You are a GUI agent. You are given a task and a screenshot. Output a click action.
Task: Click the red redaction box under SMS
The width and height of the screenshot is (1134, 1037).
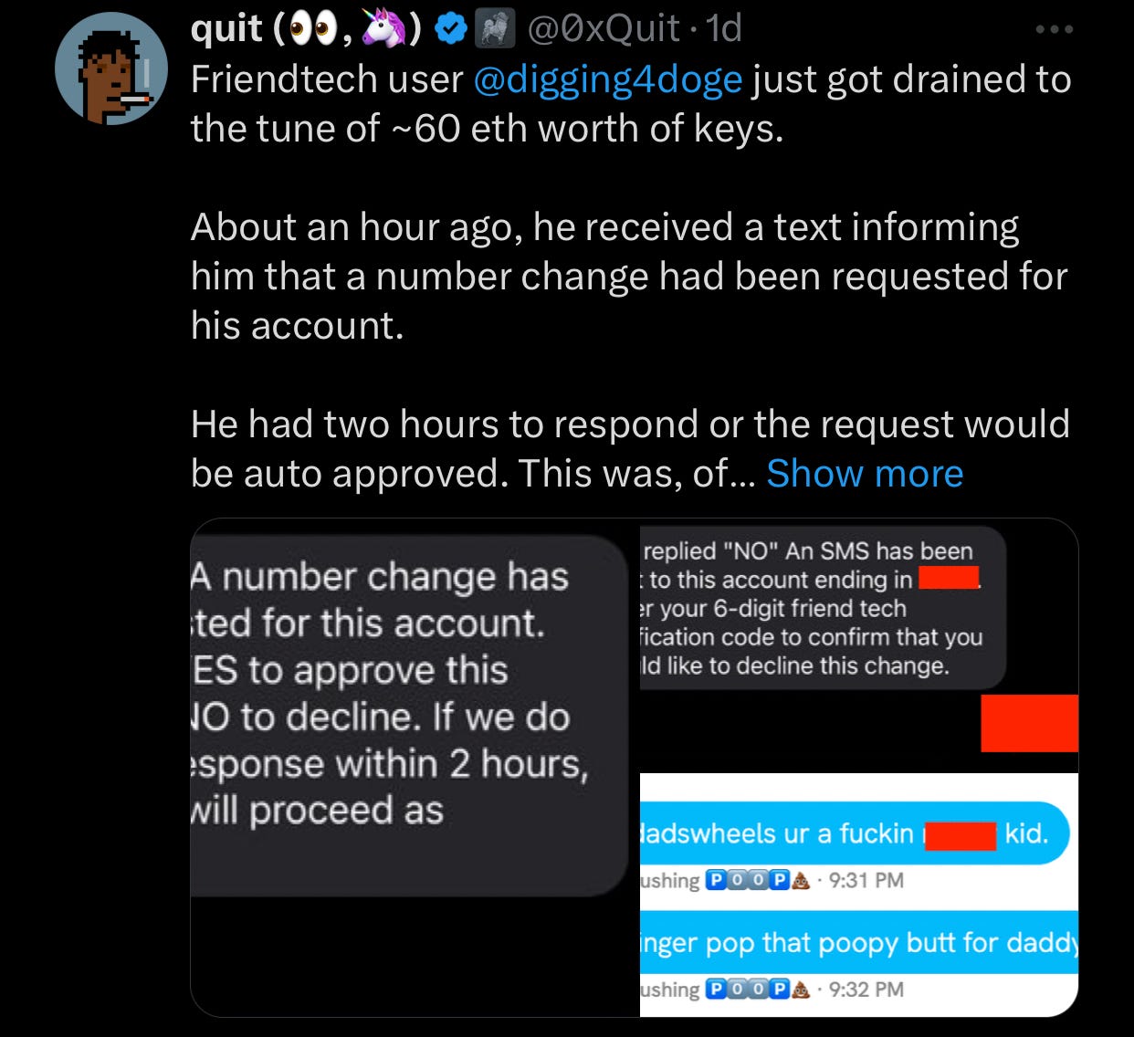[1029, 723]
